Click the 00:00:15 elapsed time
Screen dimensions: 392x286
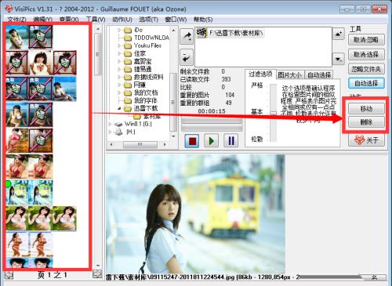pos(212,111)
